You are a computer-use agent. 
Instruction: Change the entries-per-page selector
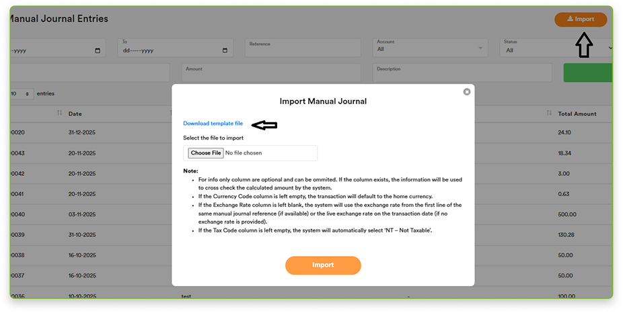point(22,94)
